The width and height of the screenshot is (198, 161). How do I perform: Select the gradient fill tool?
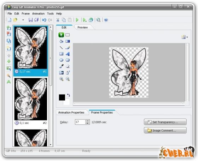pos(68,41)
